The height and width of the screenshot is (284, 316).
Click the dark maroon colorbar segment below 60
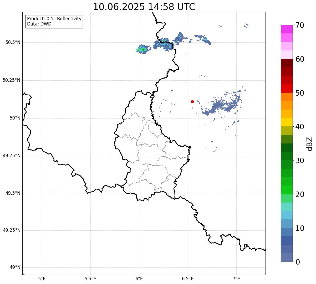point(287,63)
